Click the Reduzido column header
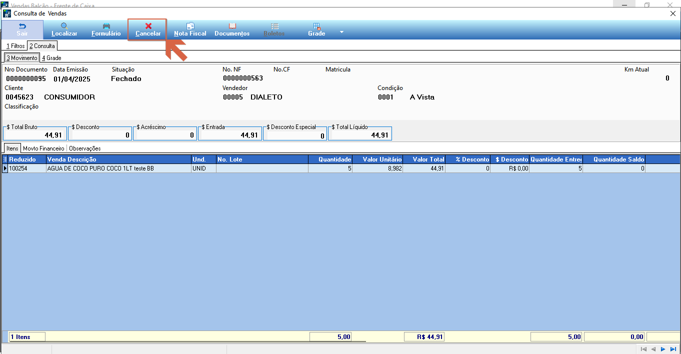This screenshot has width=681, height=354. click(x=27, y=159)
